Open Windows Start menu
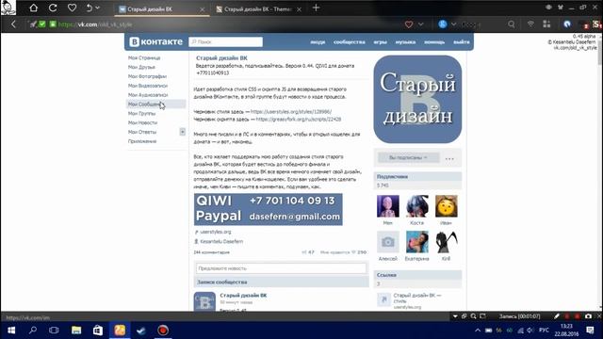Image resolution: width=603 pixels, height=339 pixels. [x=11, y=331]
